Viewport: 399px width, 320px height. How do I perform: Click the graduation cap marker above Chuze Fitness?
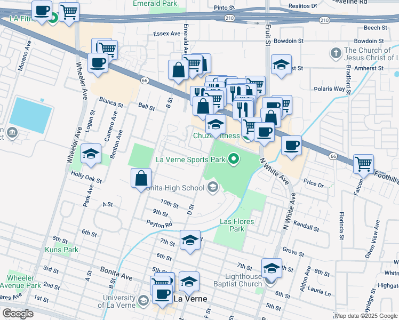coord(215,124)
